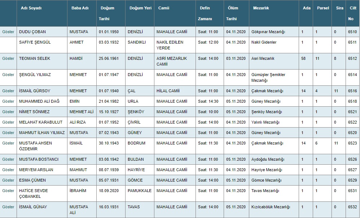Click birthplace SANDIKLI
The width and height of the screenshot is (360, 218).
137,43
